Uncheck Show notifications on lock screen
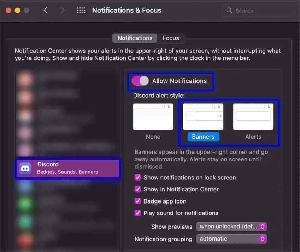 point(137,177)
